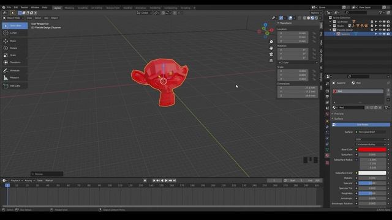The image size is (392, 220).
Task: Toggle viewport visibility eye for 3D Printer collection
Action: [x=380, y=22]
